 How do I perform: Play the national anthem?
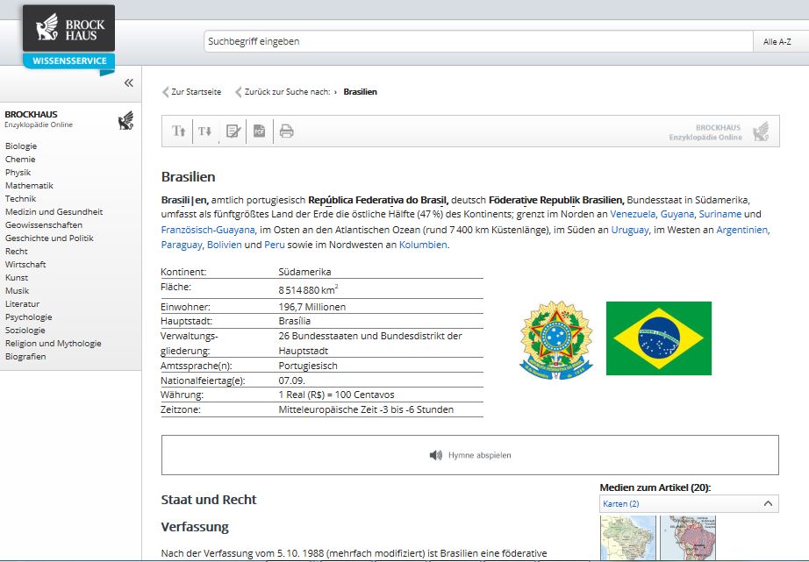coord(469,455)
